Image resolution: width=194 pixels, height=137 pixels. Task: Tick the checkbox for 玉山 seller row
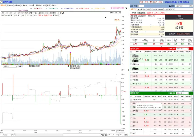(x=131, y=118)
